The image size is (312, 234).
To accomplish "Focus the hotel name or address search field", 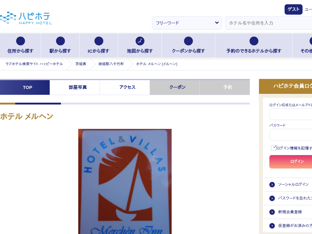I will click(x=269, y=23).
